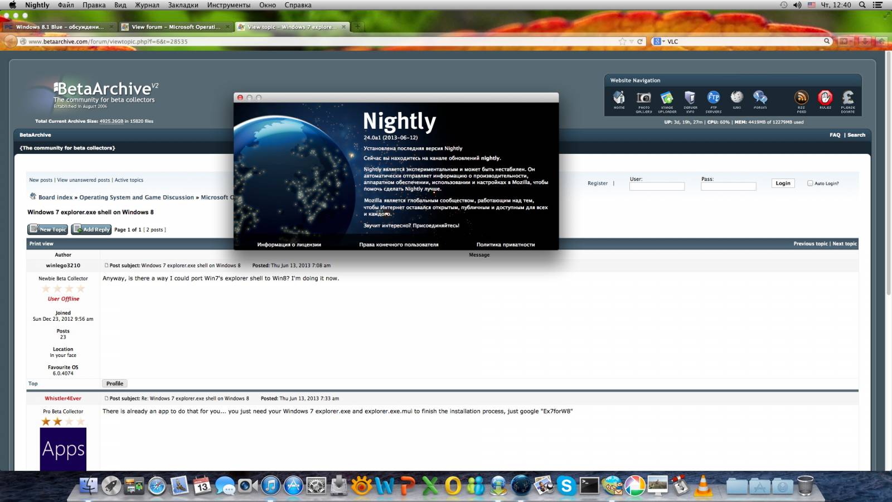Open System Preferences gear in the Dock
The height and width of the screenshot is (502, 892).
(x=316, y=486)
